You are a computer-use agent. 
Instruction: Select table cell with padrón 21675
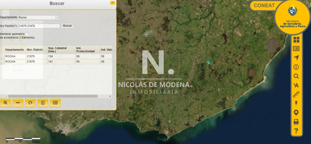(36, 56)
